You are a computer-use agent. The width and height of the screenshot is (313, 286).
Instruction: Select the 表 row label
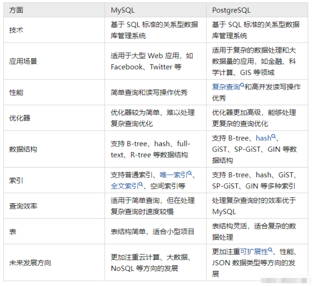tap(13, 231)
